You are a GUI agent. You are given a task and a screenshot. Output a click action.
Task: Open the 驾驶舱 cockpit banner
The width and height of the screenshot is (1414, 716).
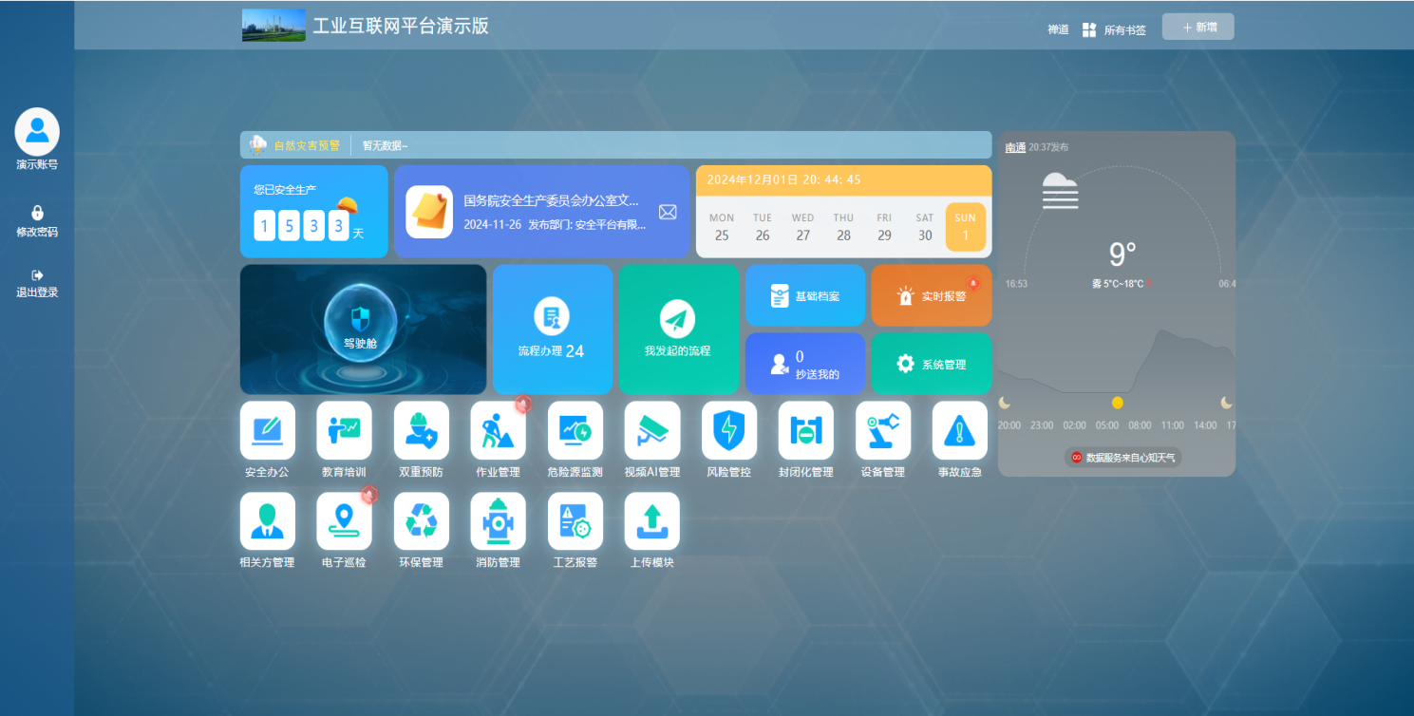tap(363, 330)
